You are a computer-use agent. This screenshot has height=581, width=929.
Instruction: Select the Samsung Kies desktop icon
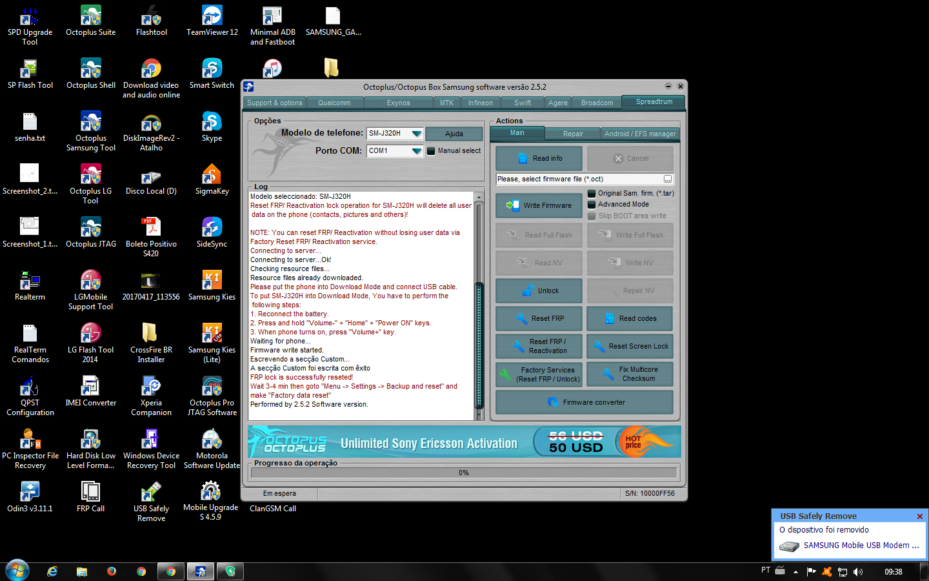(x=212, y=285)
